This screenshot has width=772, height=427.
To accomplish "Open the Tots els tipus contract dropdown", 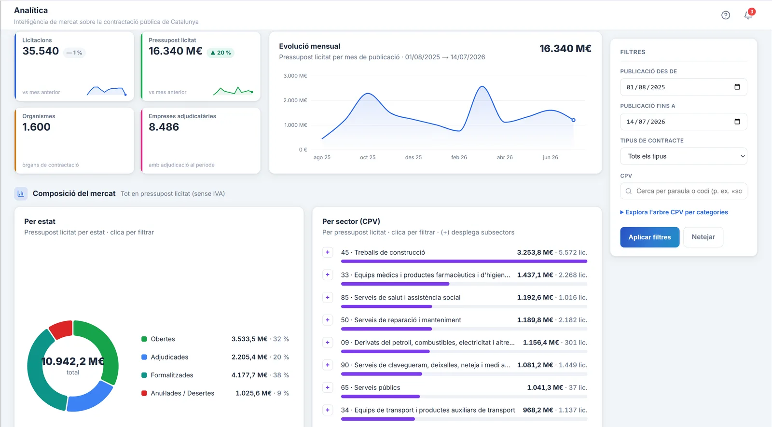I will [x=683, y=156].
